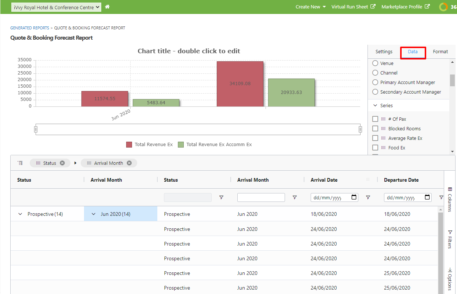The height and width of the screenshot is (294, 457).
Task: Click the 34109.08 red chart bar
Action: (x=240, y=84)
